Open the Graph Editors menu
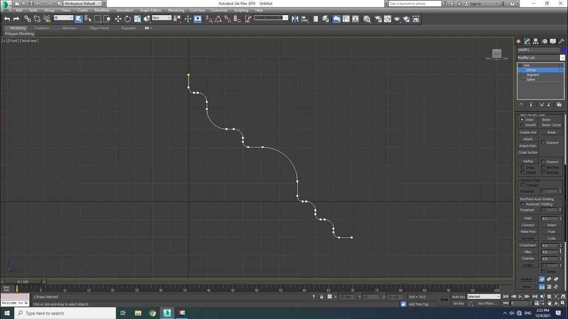 click(x=151, y=10)
